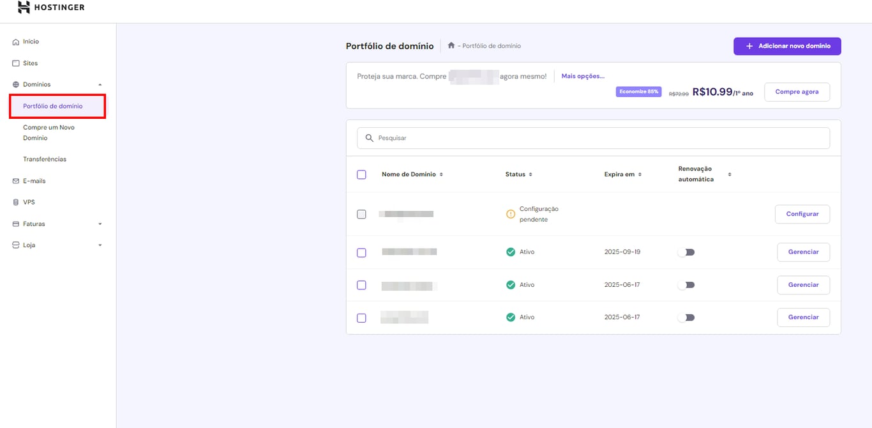
Task: Click the Loja store icon
Action: point(16,245)
